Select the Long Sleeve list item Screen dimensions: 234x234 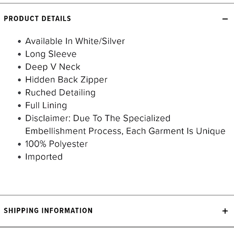(x=51, y=54)
